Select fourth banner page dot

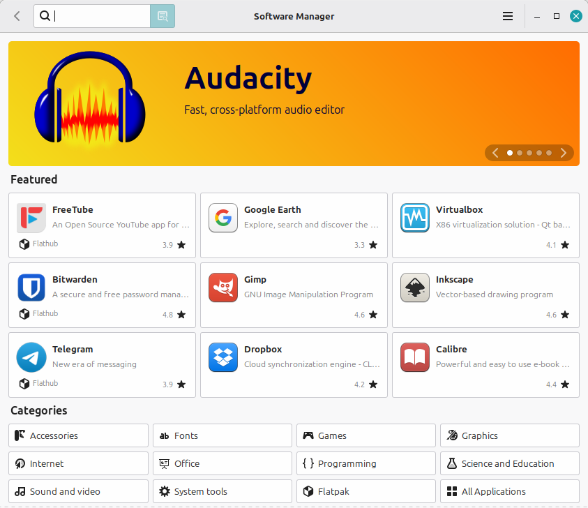[x=539, y=153]
